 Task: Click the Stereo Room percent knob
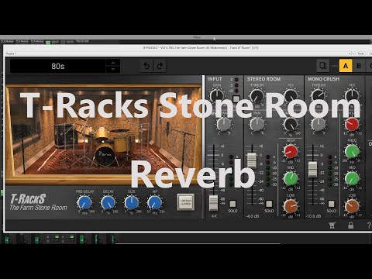[291, 124]
